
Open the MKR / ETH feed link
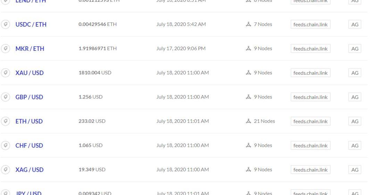(x=30, y=48)
